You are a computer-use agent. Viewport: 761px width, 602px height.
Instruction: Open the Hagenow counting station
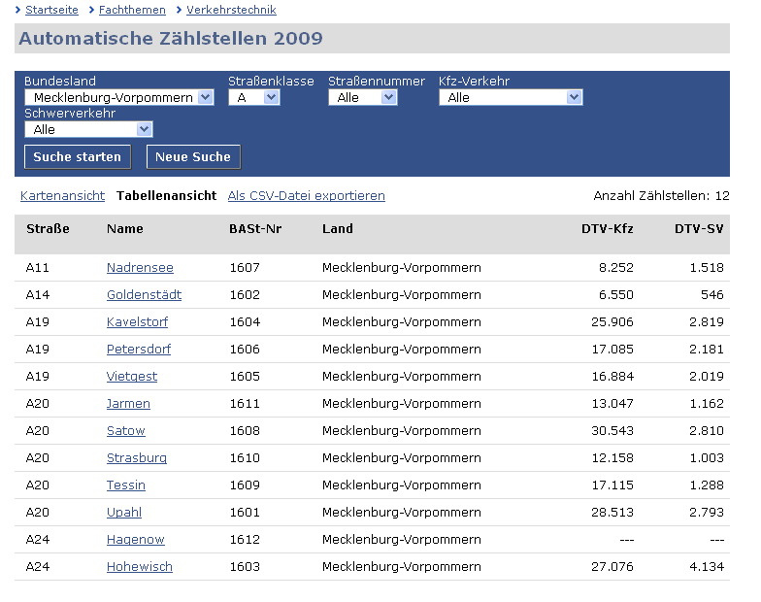click(x=136, y=540)
